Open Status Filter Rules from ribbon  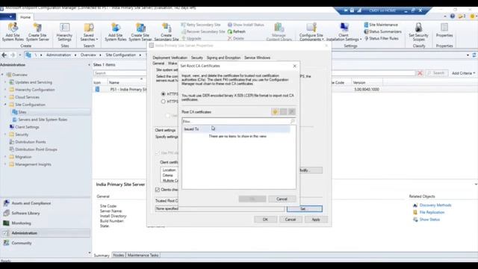click(x=382, y=39)
